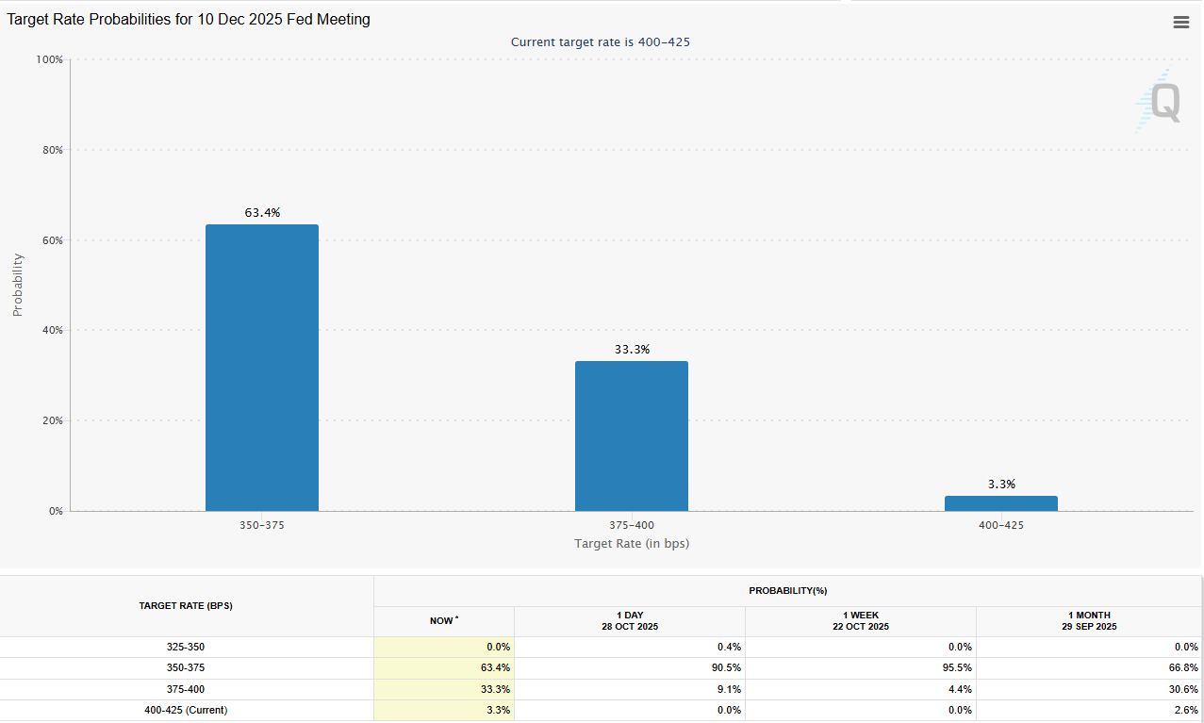
Task: Select the 325-350 table row label
Action: click(x=186, y=648)
